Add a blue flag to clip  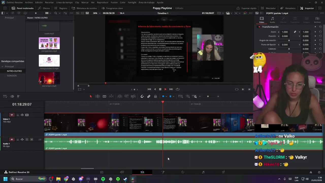pyautogui.click(x=163, y=96)
